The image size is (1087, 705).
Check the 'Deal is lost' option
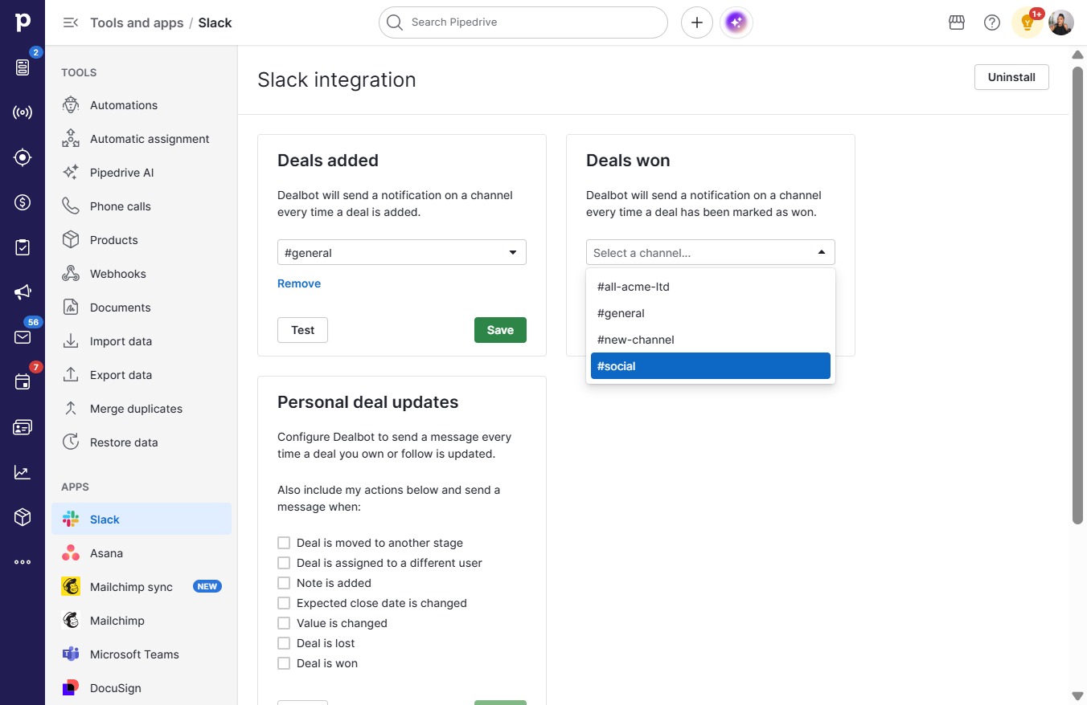[x=284, y=643]
